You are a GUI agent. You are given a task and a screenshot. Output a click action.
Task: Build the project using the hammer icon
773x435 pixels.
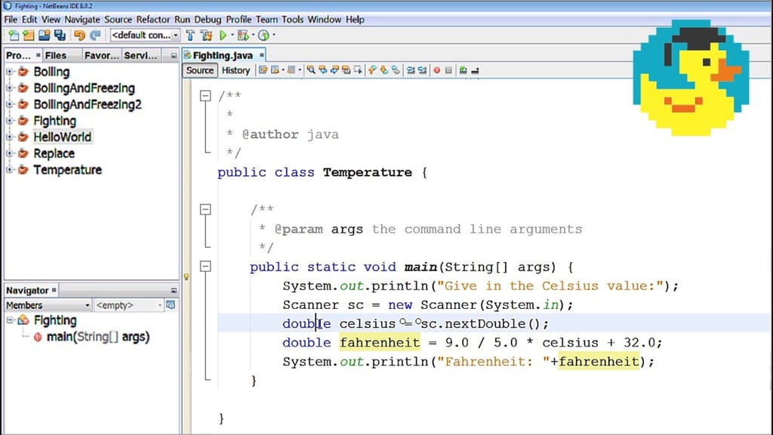(x=190, y=34)
